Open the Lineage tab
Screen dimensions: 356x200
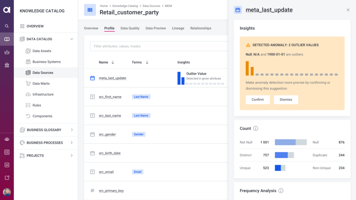(x=178, y=28)
